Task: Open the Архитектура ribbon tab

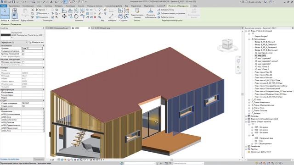Action: click(x=14, y=6)
